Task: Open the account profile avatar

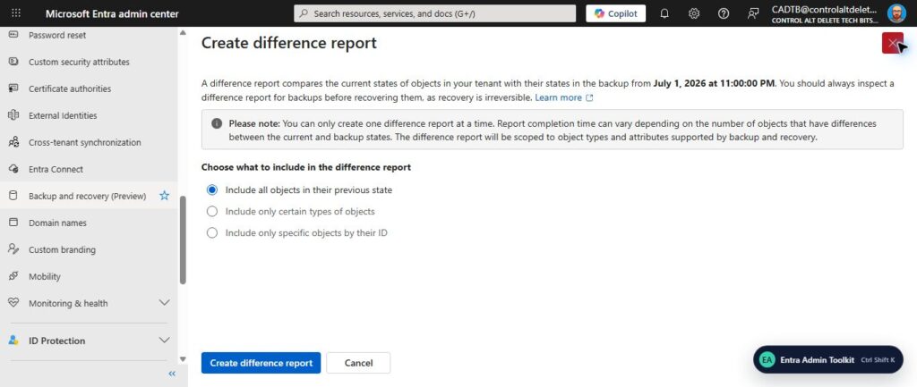Action: (x=896, y=13)
